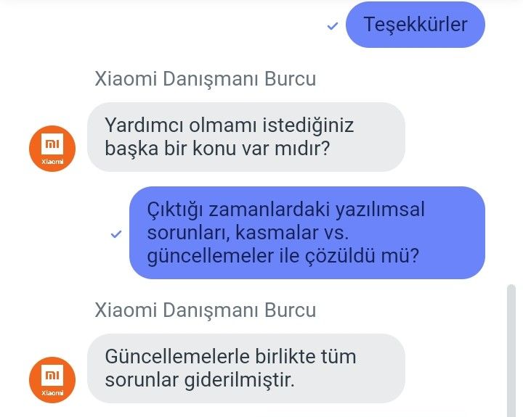The height and width of the screenshot is (417, 523).
Task: Select the 'Güncellemelerle birlikte tüm sorunlar' reply
Action: coord(246,368)
